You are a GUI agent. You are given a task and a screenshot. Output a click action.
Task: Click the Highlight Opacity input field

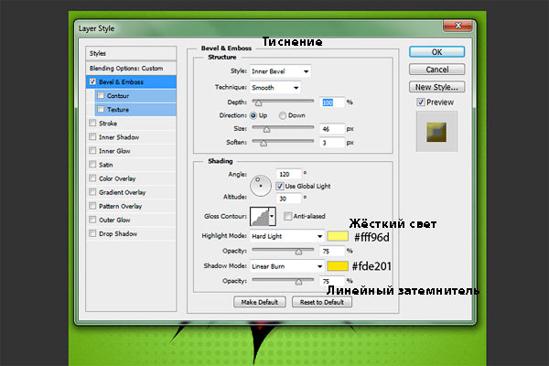click(332, 251)
